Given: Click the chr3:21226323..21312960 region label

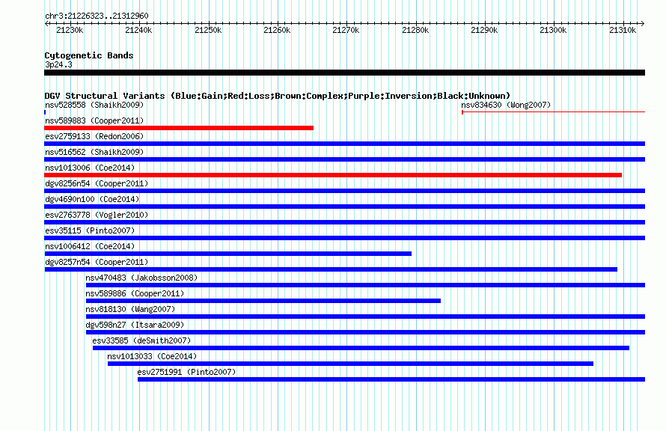Looking at the screenshot, I should coord(97,16).
